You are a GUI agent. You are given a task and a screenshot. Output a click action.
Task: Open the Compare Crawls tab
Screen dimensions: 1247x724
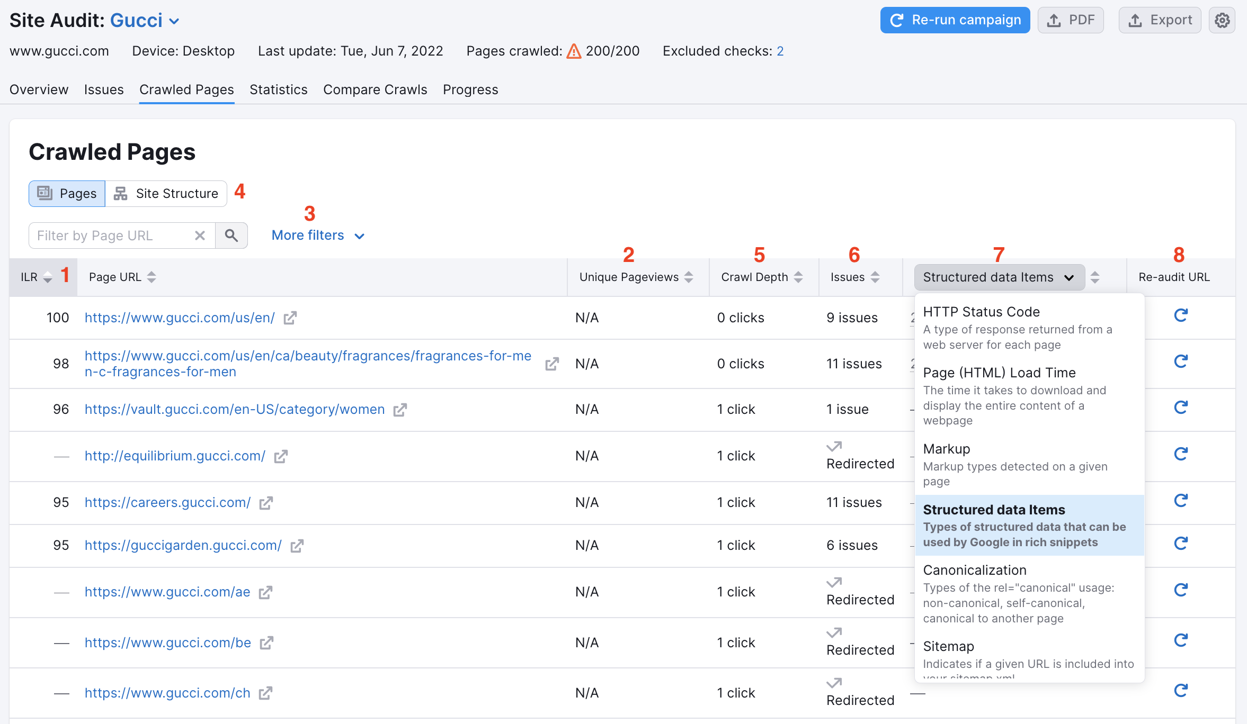click(x=375, y=89)
